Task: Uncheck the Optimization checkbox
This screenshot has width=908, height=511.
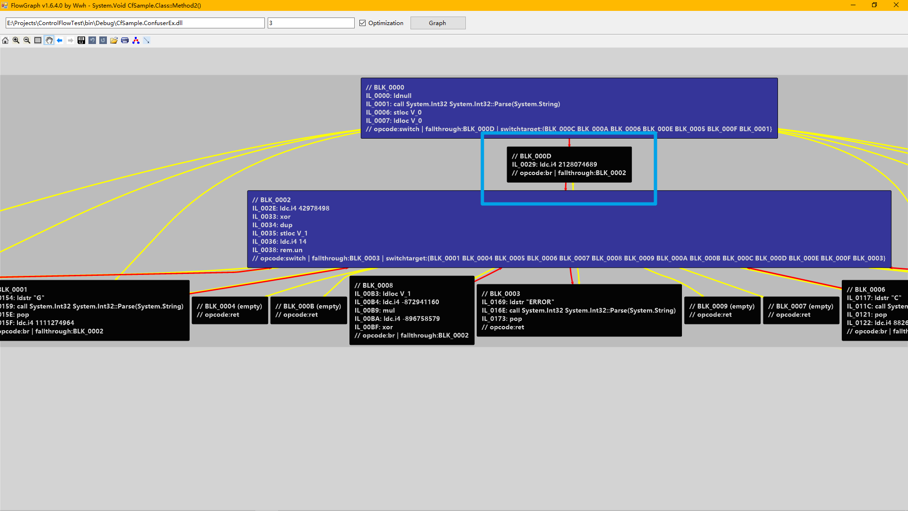Action: tap(363, 23)
